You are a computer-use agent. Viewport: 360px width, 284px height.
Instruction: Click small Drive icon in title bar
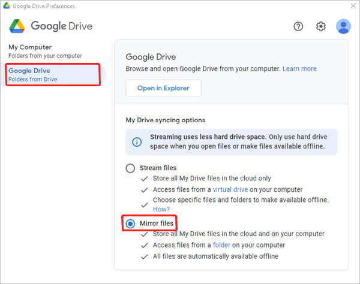(7, 6)
